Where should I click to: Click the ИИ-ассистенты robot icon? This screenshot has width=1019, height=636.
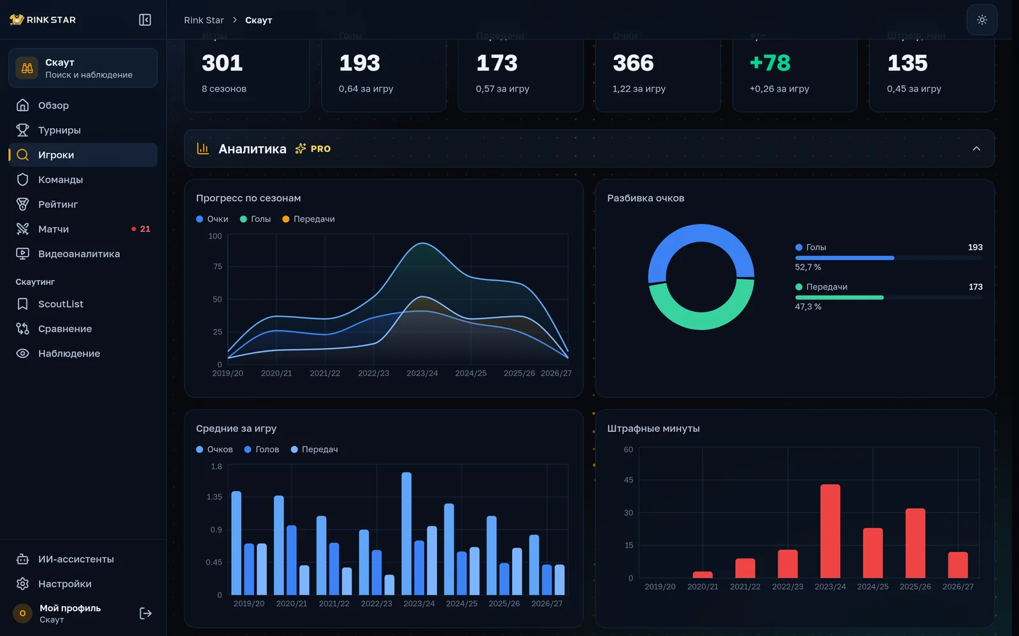[22, 559]
